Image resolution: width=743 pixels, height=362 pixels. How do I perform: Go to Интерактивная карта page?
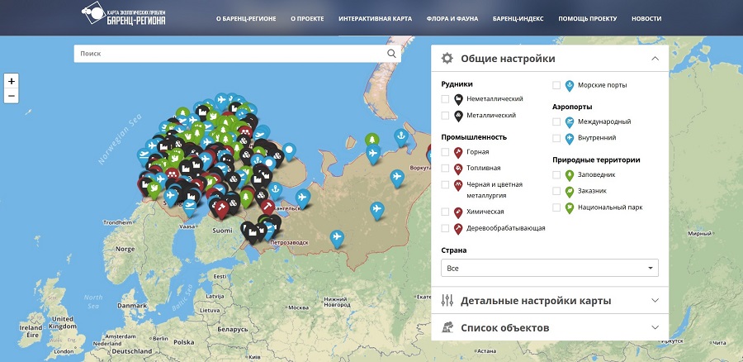pos(376,19)
